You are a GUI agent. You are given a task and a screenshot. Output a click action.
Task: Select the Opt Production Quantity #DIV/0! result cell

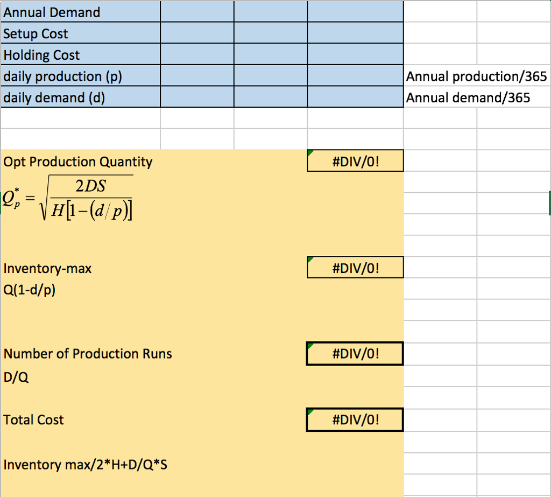pyautogui.click(x=355, y=162)
